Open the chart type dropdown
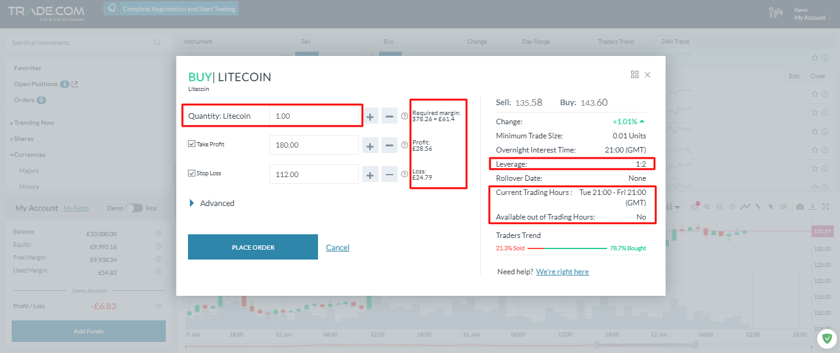 (x=677, y=207)
